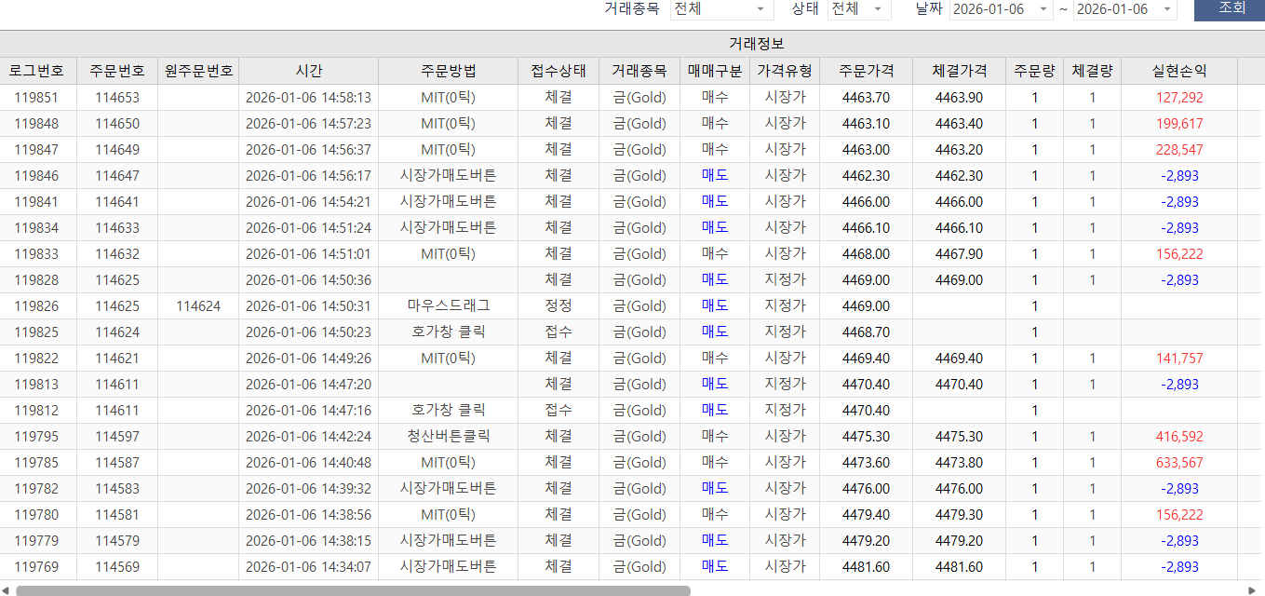The height and width of the screenshot is (596, 1265).
Task: Click 호가창 클릭 in row 119825
Action: point(448,332)
